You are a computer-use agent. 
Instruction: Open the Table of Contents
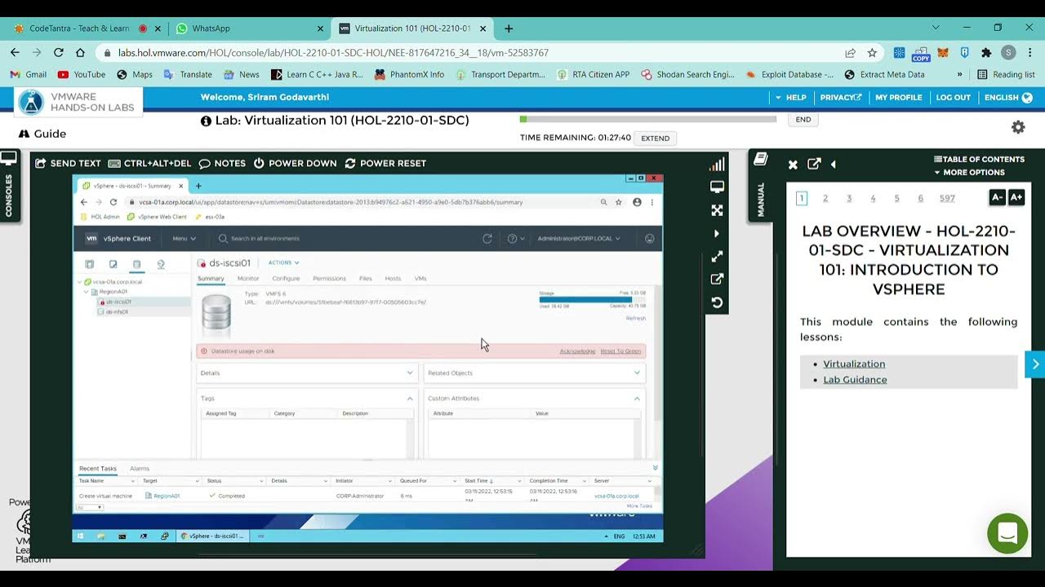click(x=979, y=159)
